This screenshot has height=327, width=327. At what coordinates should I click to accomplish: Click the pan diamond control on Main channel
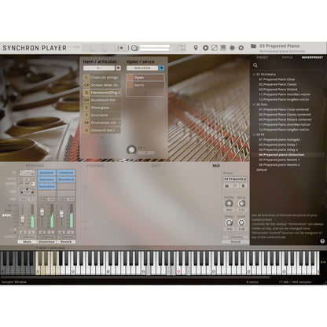tap(27, 192)
